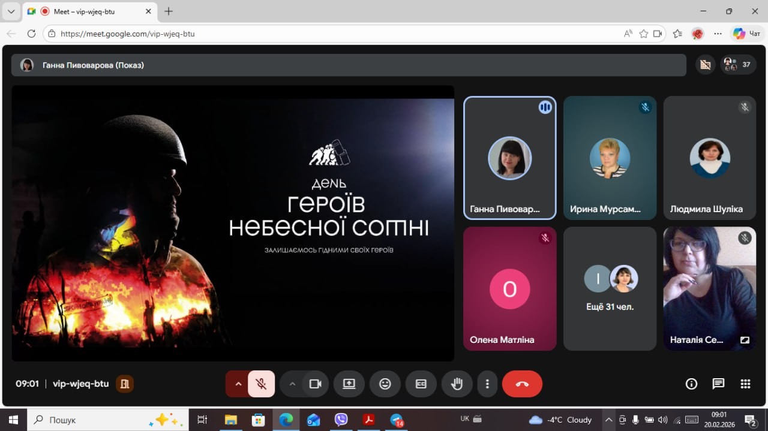Viewport: 768px width, 431px height.
Task: Raise your hand in the meeting
Action: pyautogui.click(x=457, y=384)
